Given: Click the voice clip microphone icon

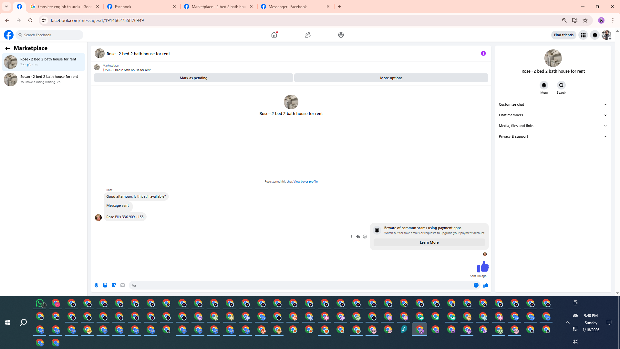Looking at the screenshot, I should (96, 285).
